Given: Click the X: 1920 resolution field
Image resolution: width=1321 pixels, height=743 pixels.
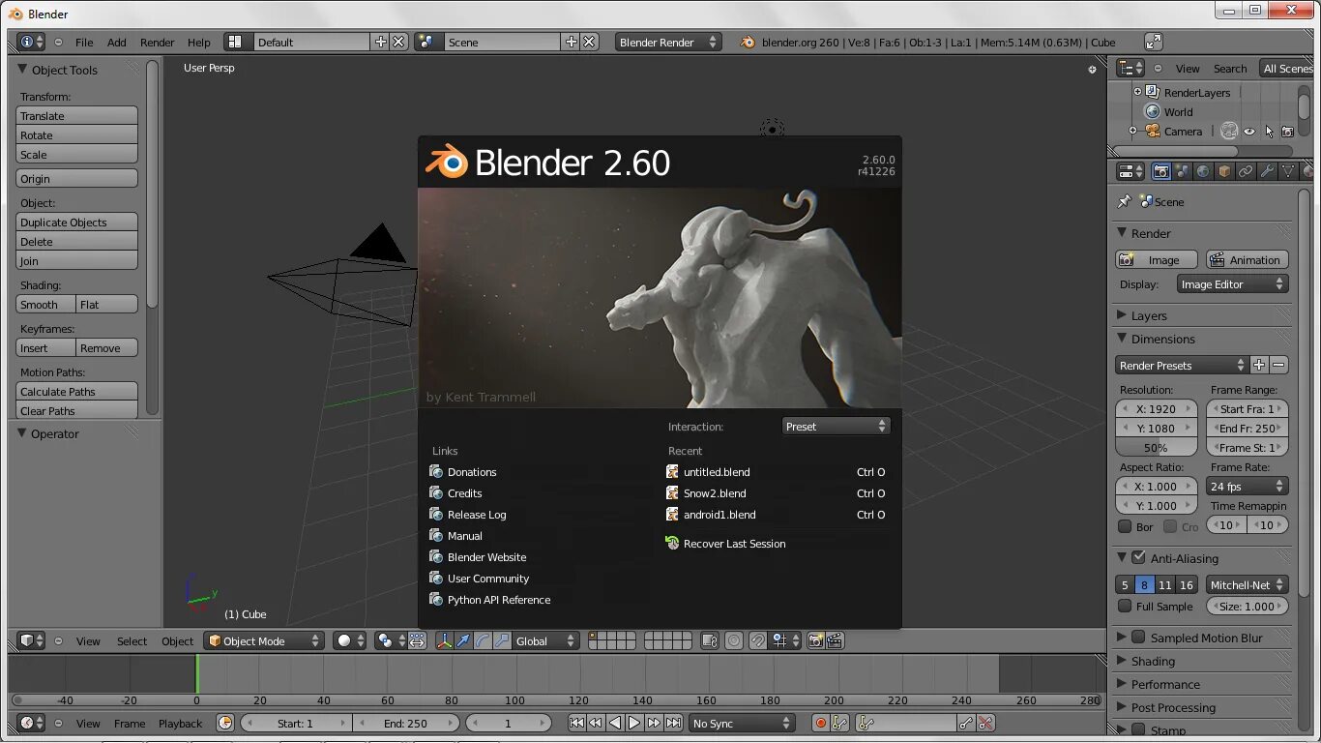Looking at the screenshot, I should pyautogui.click(x=1157, y=408).
